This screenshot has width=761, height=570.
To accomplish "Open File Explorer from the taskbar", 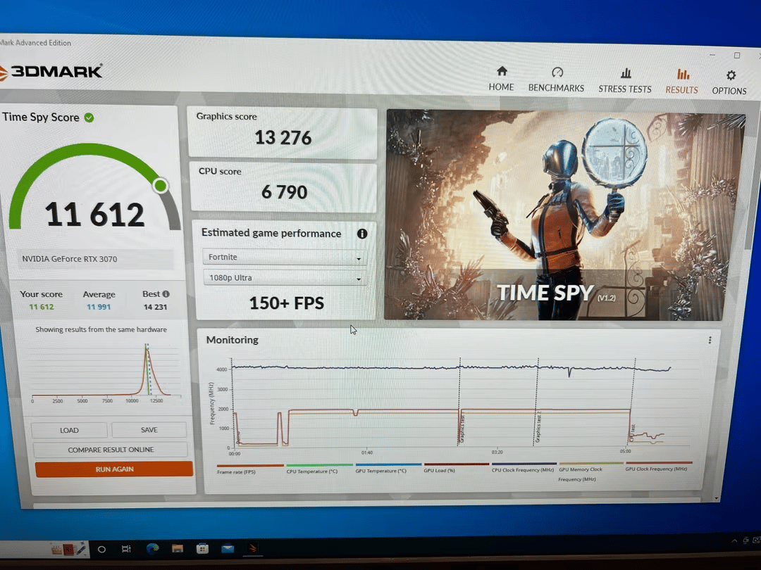I will coord(177,549).
